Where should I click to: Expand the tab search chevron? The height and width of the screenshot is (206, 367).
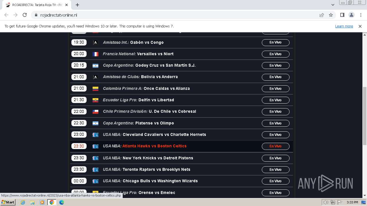point(333,5)
